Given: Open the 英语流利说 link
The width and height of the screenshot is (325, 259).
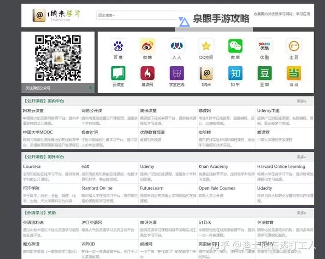Looking at the screenshot, I should [x=33, y=222].
